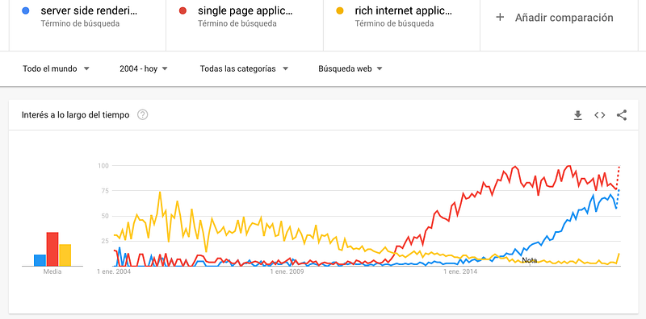The width and height of the screenshot is (646, 319).
Task: Click the Nota marker on the chart
Action: pos(530,260)
